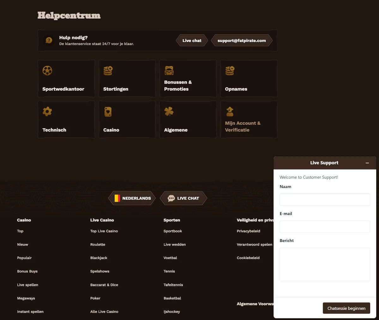Focus the Naam input field
This screenshot has height=320, width=379.
(x=325, y=200)
